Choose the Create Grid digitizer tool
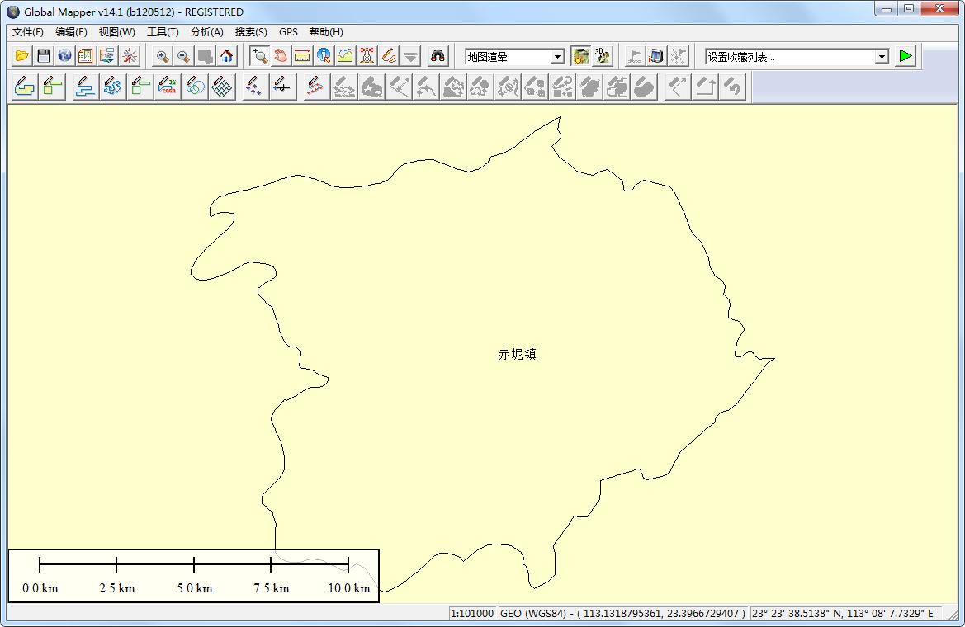Viewport: 965px width, 627px height. pos(221,87)
